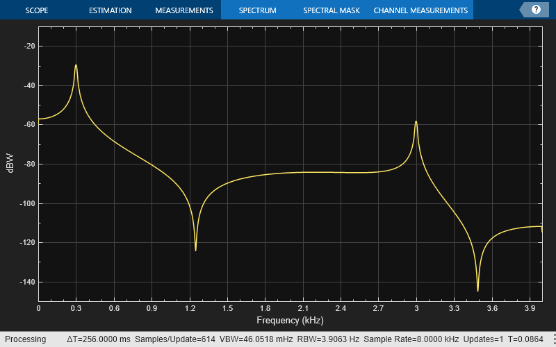Switch to the SCOPE tab
The height and width of the screenshot is (347, 556).
click(x=37, y=10)
